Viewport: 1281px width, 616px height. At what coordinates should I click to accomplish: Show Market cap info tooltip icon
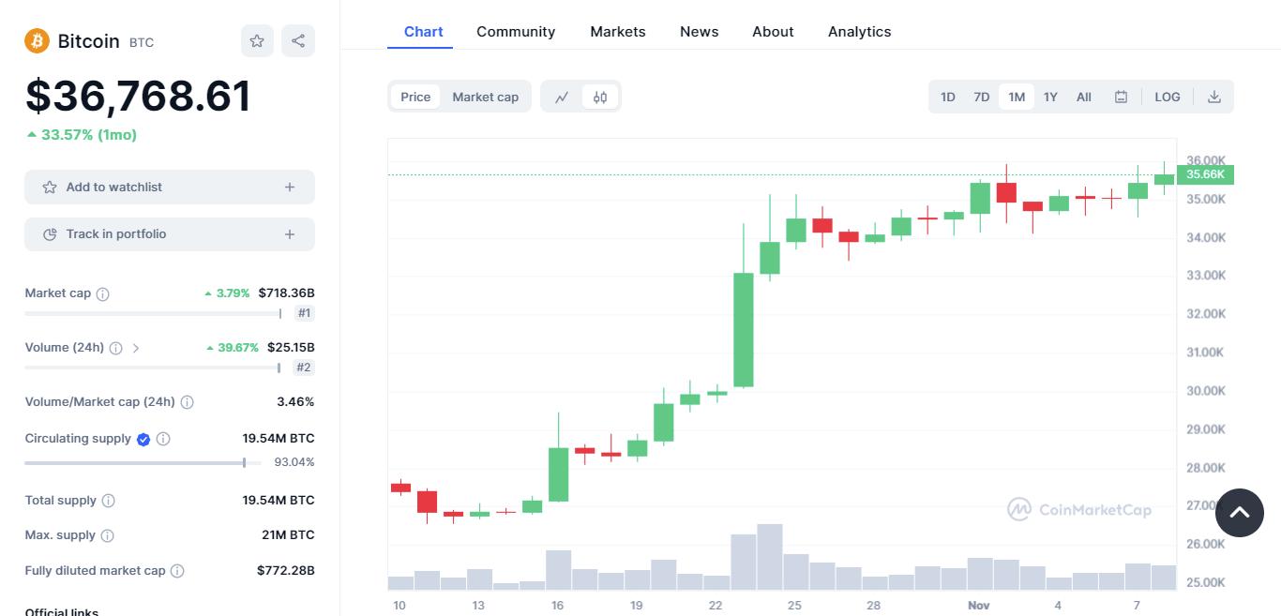coord(103,293)
